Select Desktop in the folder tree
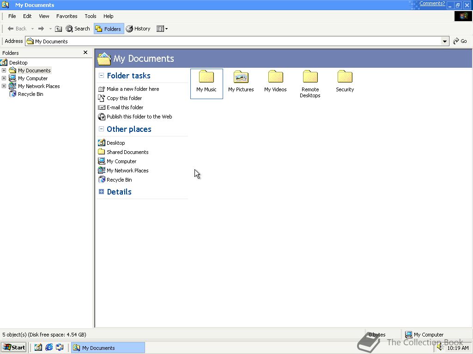The height and width of the screenshot is (354, 473). (18, 63)
